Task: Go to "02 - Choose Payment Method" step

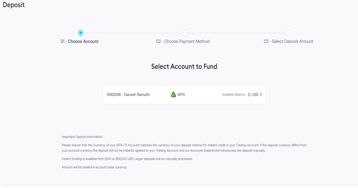Action: point(183,41)
